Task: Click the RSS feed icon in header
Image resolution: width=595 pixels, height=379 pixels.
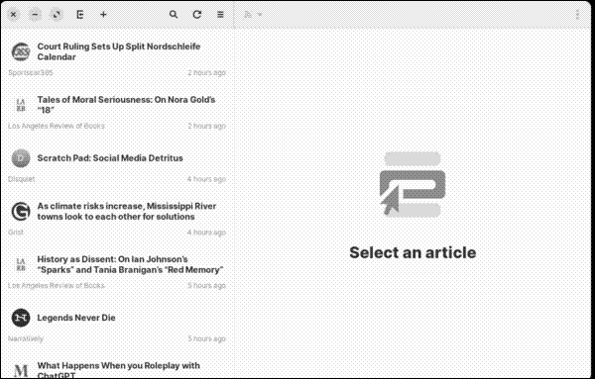Action: click(x=248, y=15)
